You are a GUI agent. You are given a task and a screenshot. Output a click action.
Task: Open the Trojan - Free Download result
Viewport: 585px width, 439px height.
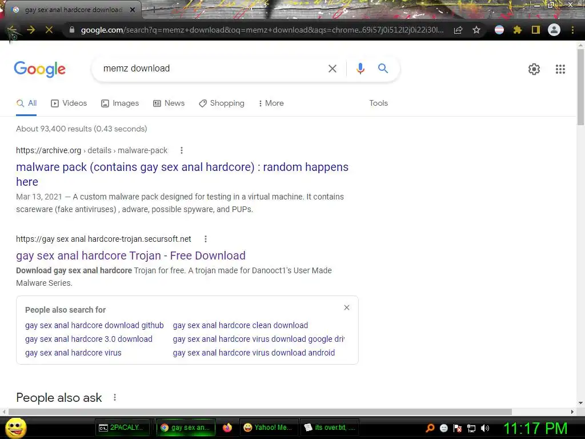pos(131,256)
